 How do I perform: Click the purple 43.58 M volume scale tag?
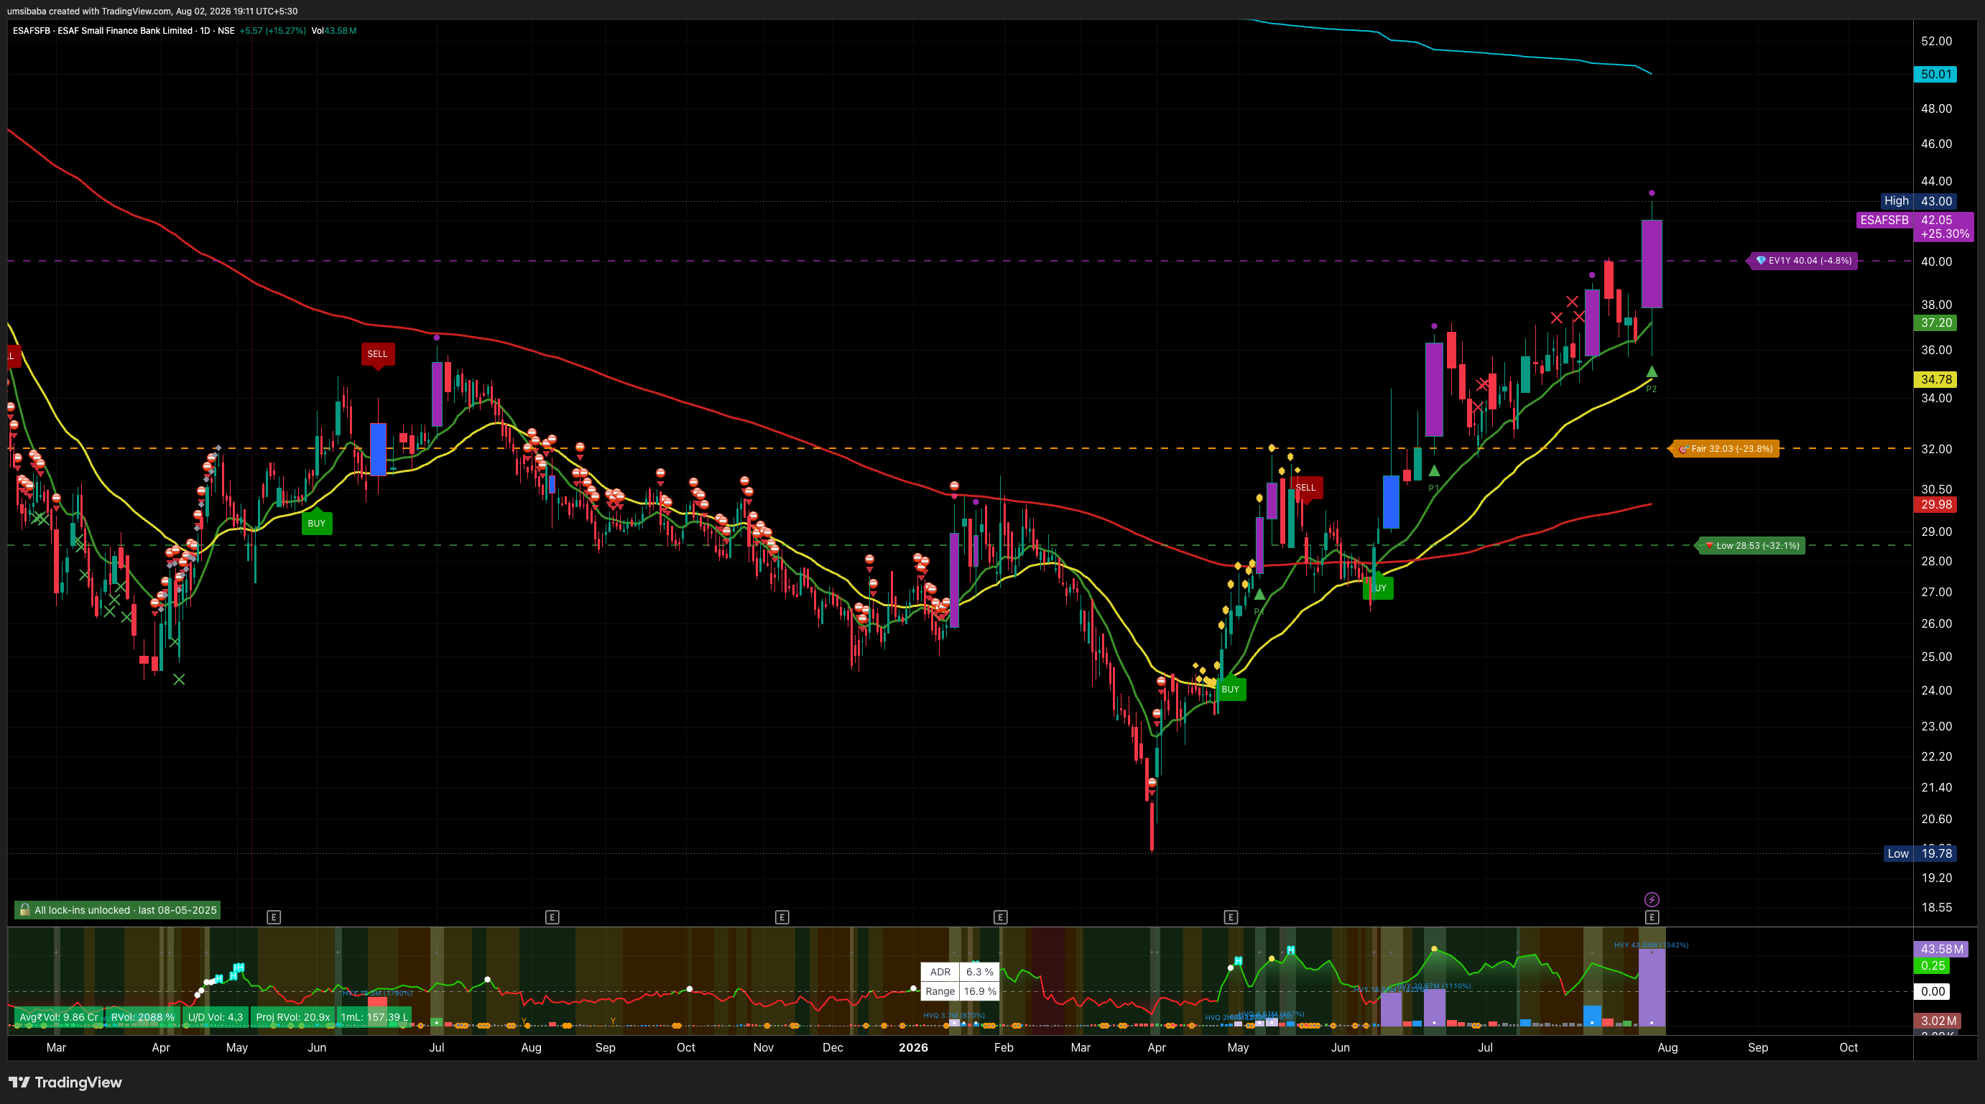[1942, 949]
